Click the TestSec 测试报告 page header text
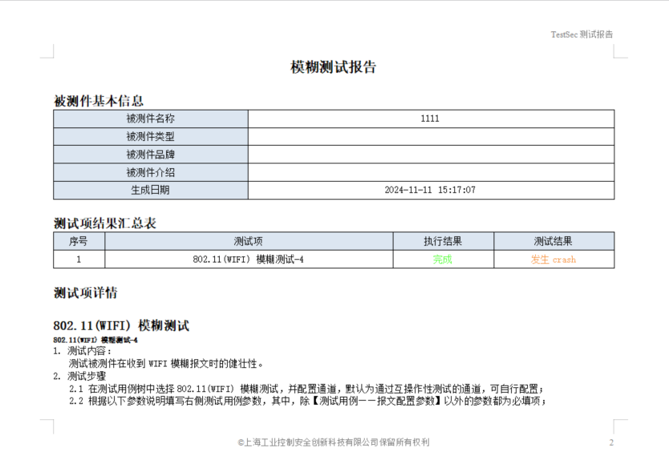This screenshot has width=669, height=476. 582,34
